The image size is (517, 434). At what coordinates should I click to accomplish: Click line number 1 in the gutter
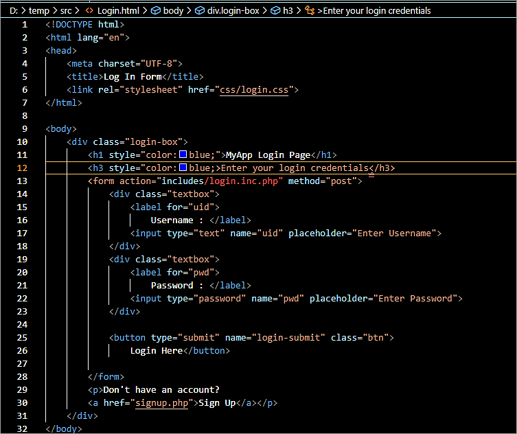(25, 25)
